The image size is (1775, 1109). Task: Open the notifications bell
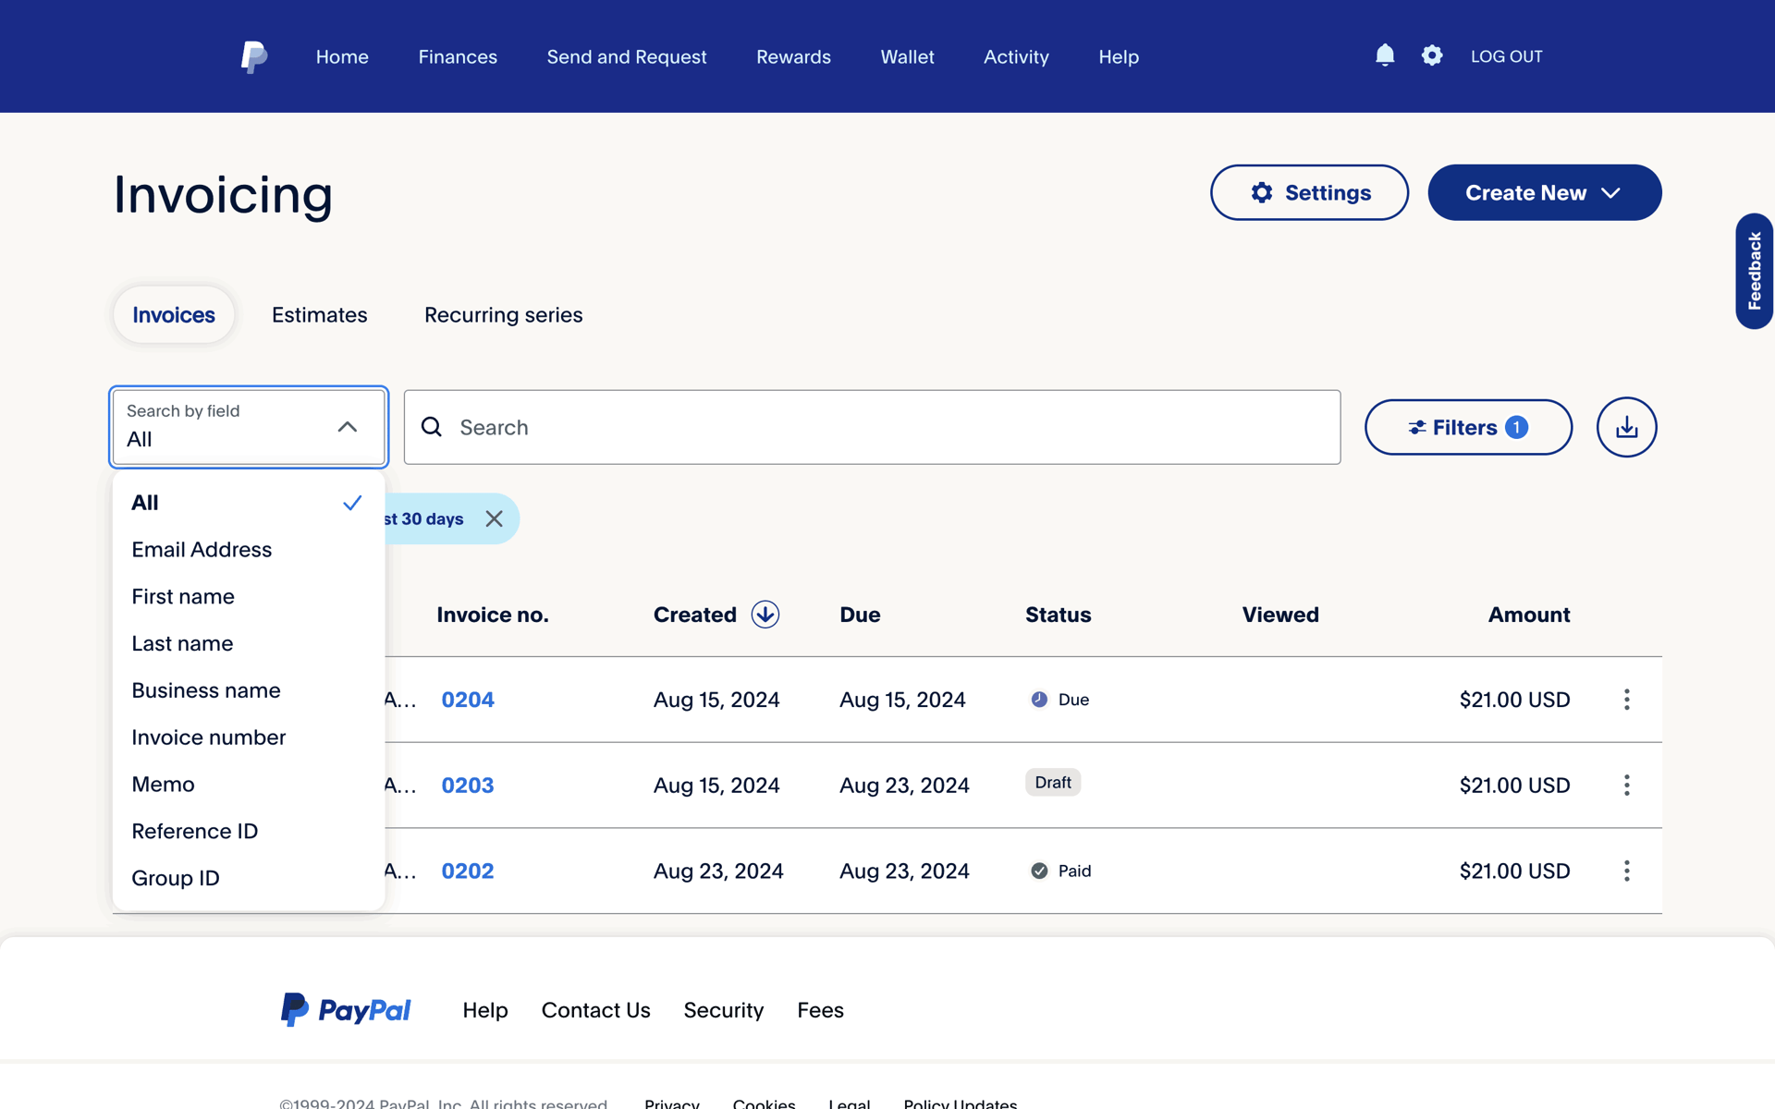1384,55
